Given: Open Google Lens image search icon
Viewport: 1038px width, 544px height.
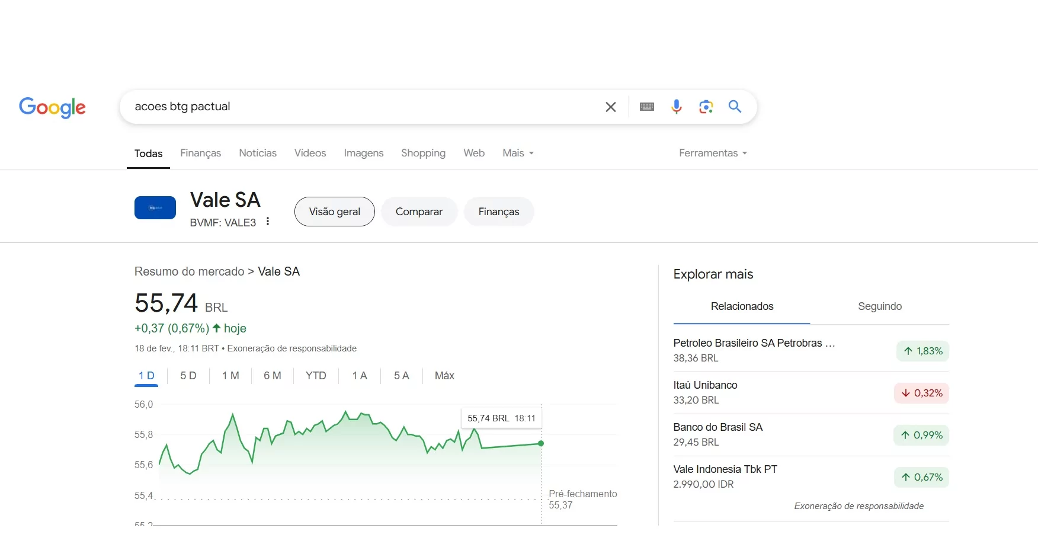Looking at the screenshot, I should pyautogui.click(x=706, y=107).
